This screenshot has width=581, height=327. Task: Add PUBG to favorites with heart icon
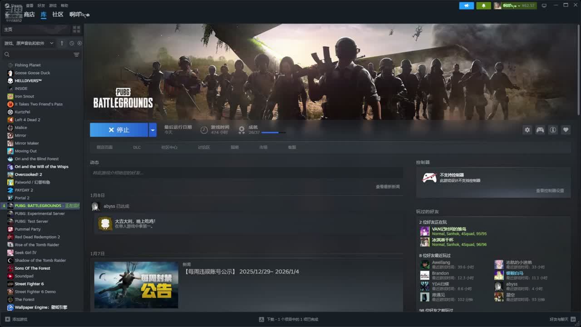(566, 130)
